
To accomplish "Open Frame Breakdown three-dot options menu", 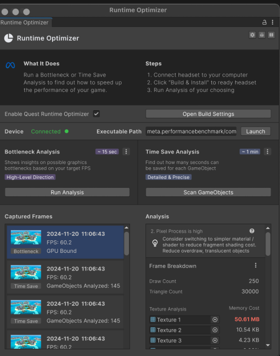I will (256, 265).
